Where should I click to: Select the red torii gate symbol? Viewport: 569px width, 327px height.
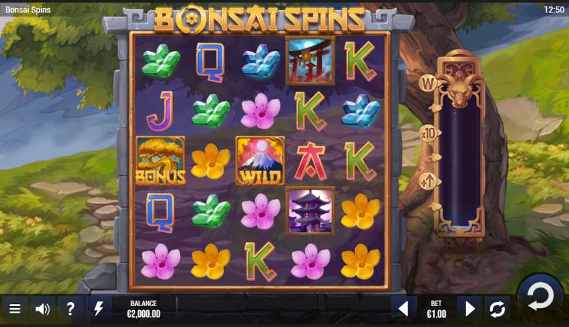click(x=310, y=60)
